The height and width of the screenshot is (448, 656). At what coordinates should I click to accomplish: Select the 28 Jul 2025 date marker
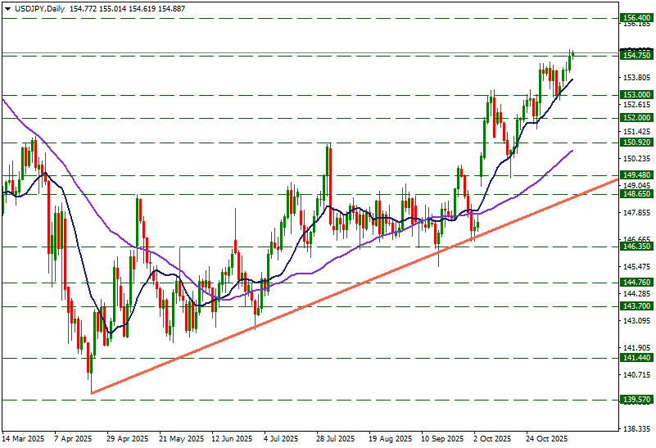coord(335,438)
